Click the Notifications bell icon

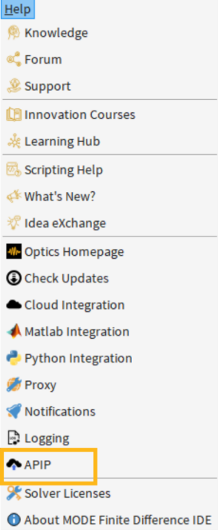(x=14, y=411)
